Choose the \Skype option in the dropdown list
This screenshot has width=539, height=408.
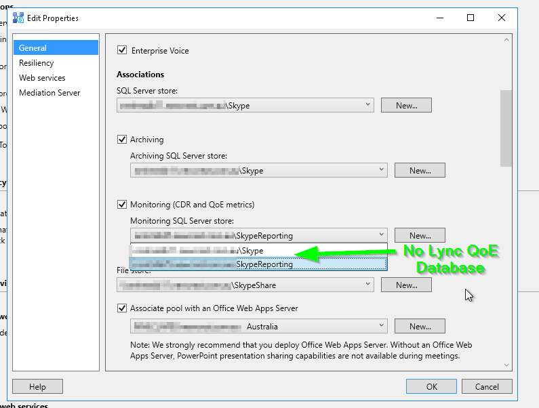[x=258, y=251]
